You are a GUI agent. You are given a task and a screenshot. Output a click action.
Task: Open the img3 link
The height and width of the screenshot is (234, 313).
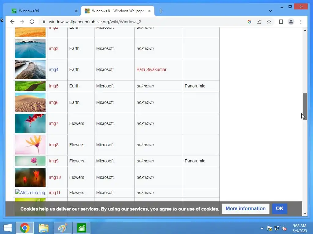54,48
